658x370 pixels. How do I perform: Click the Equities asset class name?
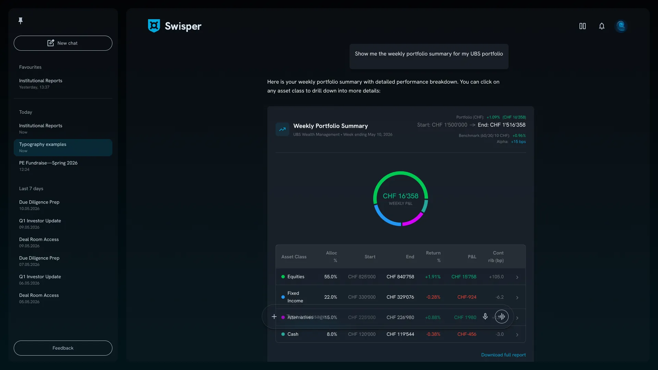pos(296,277)
